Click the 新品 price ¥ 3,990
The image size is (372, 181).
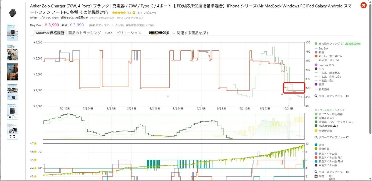77,25
